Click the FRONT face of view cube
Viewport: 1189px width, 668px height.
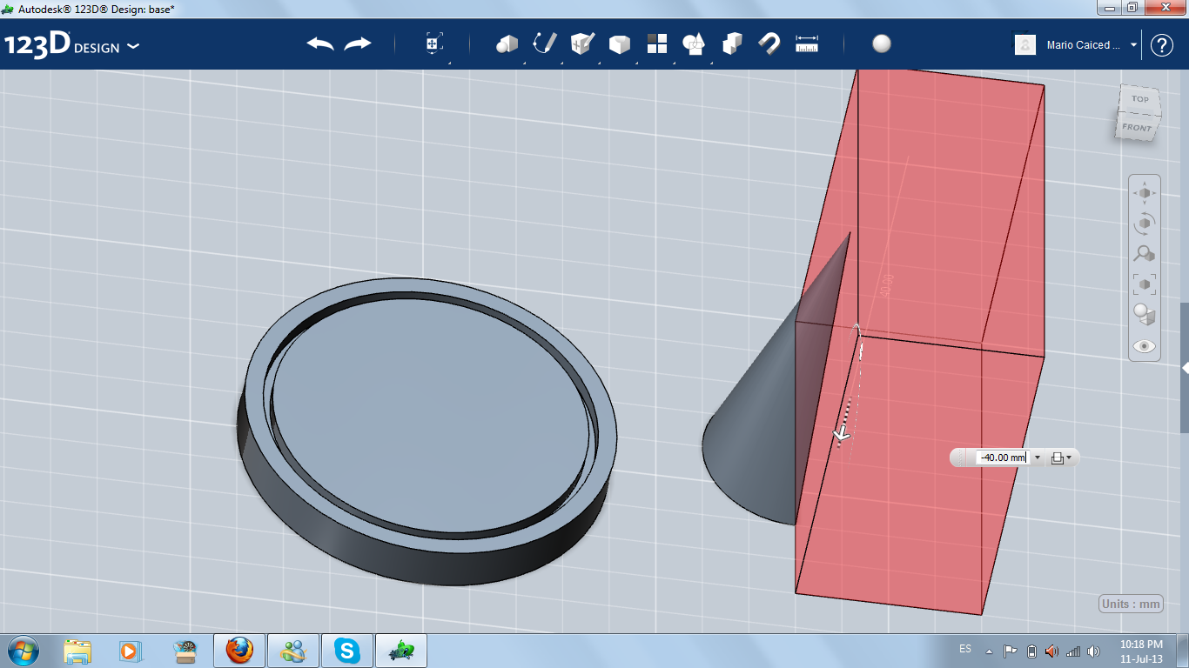pyautogui.click(x=1137, y=128)
